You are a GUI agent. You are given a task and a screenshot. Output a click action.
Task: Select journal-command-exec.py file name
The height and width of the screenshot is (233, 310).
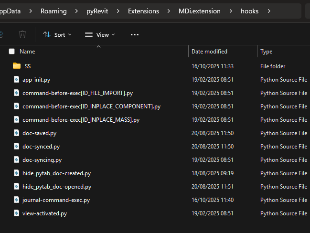pos(56,200)
